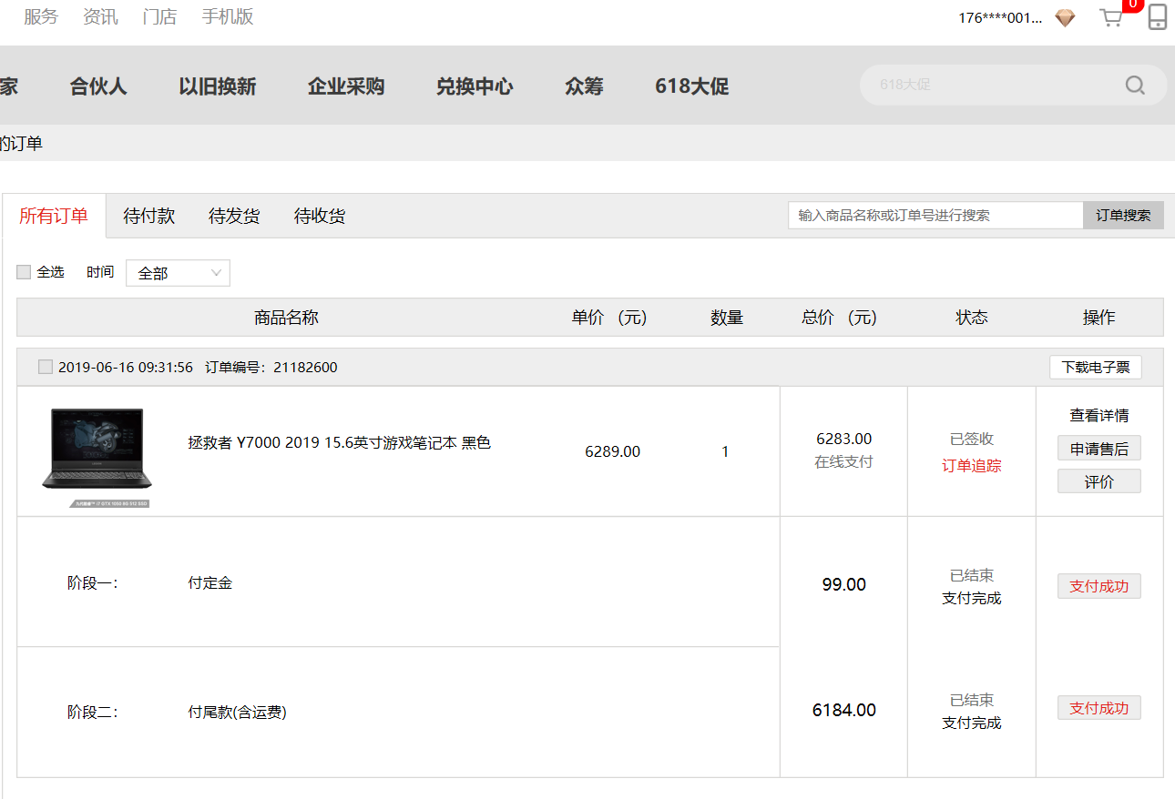The height and width of the screenshot is (799, 1175).
Task: Go to 以旧换新 in navigation bar
Action: pos(218,86)
